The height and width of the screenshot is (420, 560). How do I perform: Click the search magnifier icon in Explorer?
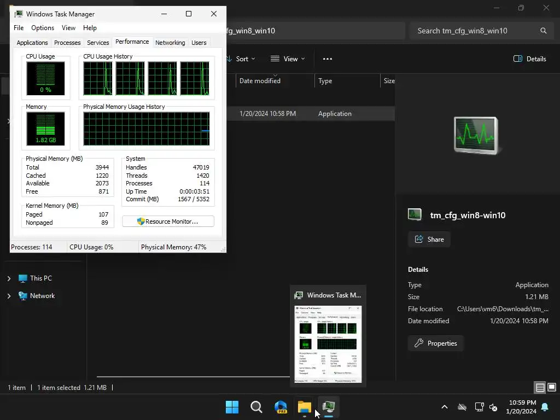(x=543, y=31)
